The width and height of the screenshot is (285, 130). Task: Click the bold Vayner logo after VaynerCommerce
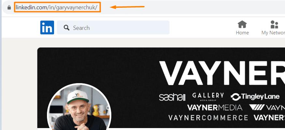[269, 118]
